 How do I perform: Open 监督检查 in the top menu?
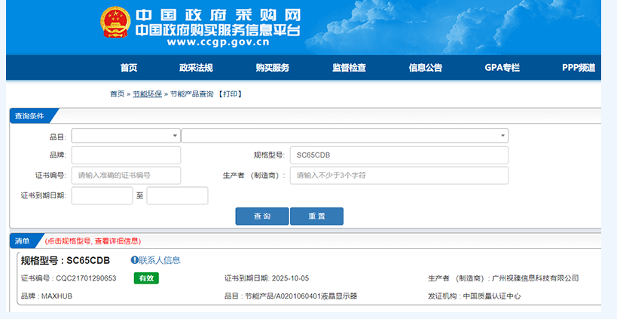click(349, 68)
